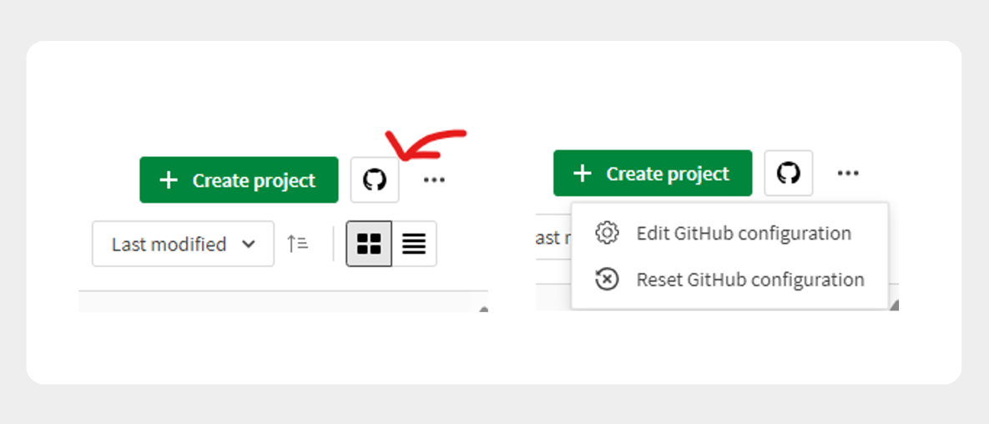Click the resize corner handle in right panel
The image size is (989, 424).
pos(894,305)
